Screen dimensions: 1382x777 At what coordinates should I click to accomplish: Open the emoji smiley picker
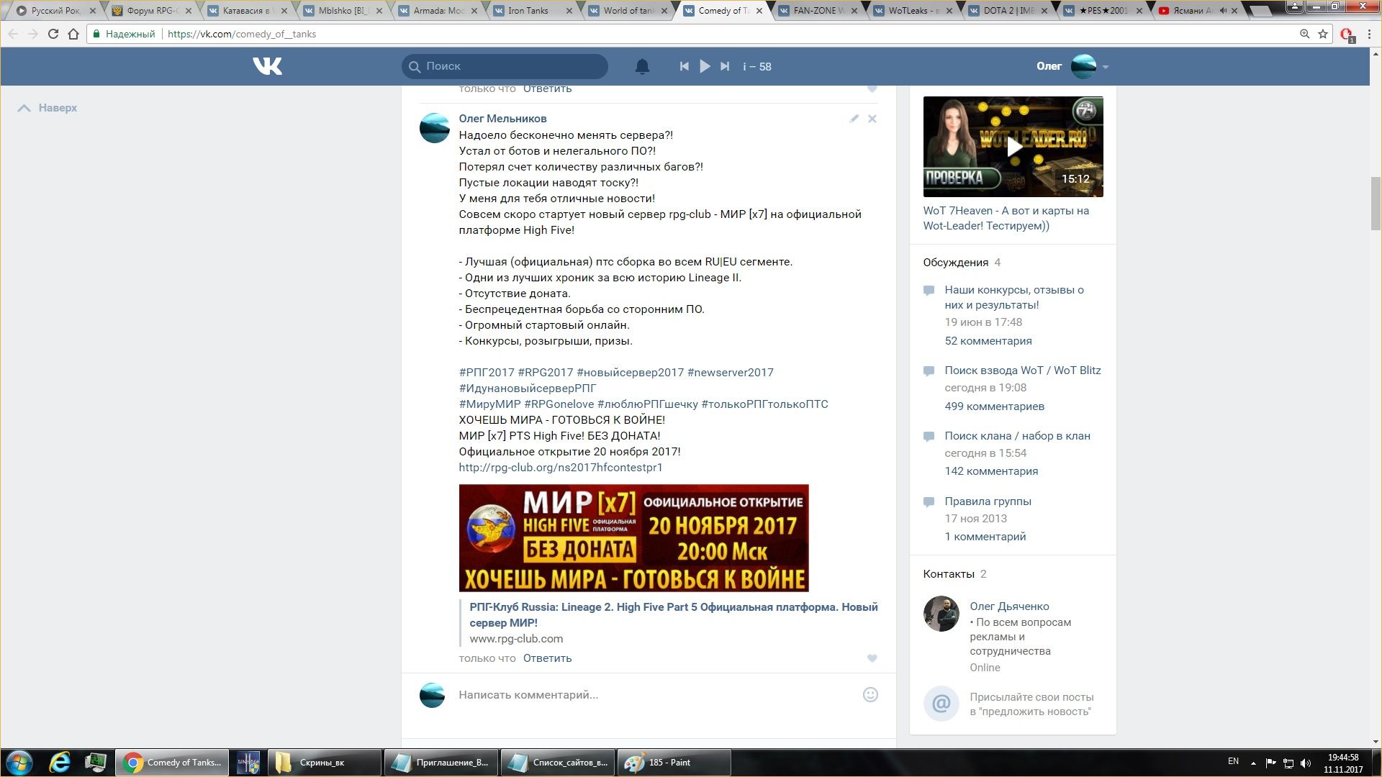pyautogui.click(x=870, y=694)
